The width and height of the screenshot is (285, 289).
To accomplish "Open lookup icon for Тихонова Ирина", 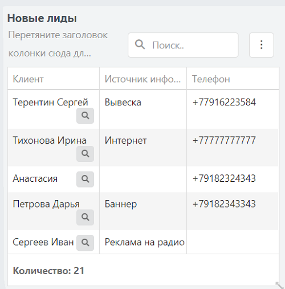I will [85, 154].
